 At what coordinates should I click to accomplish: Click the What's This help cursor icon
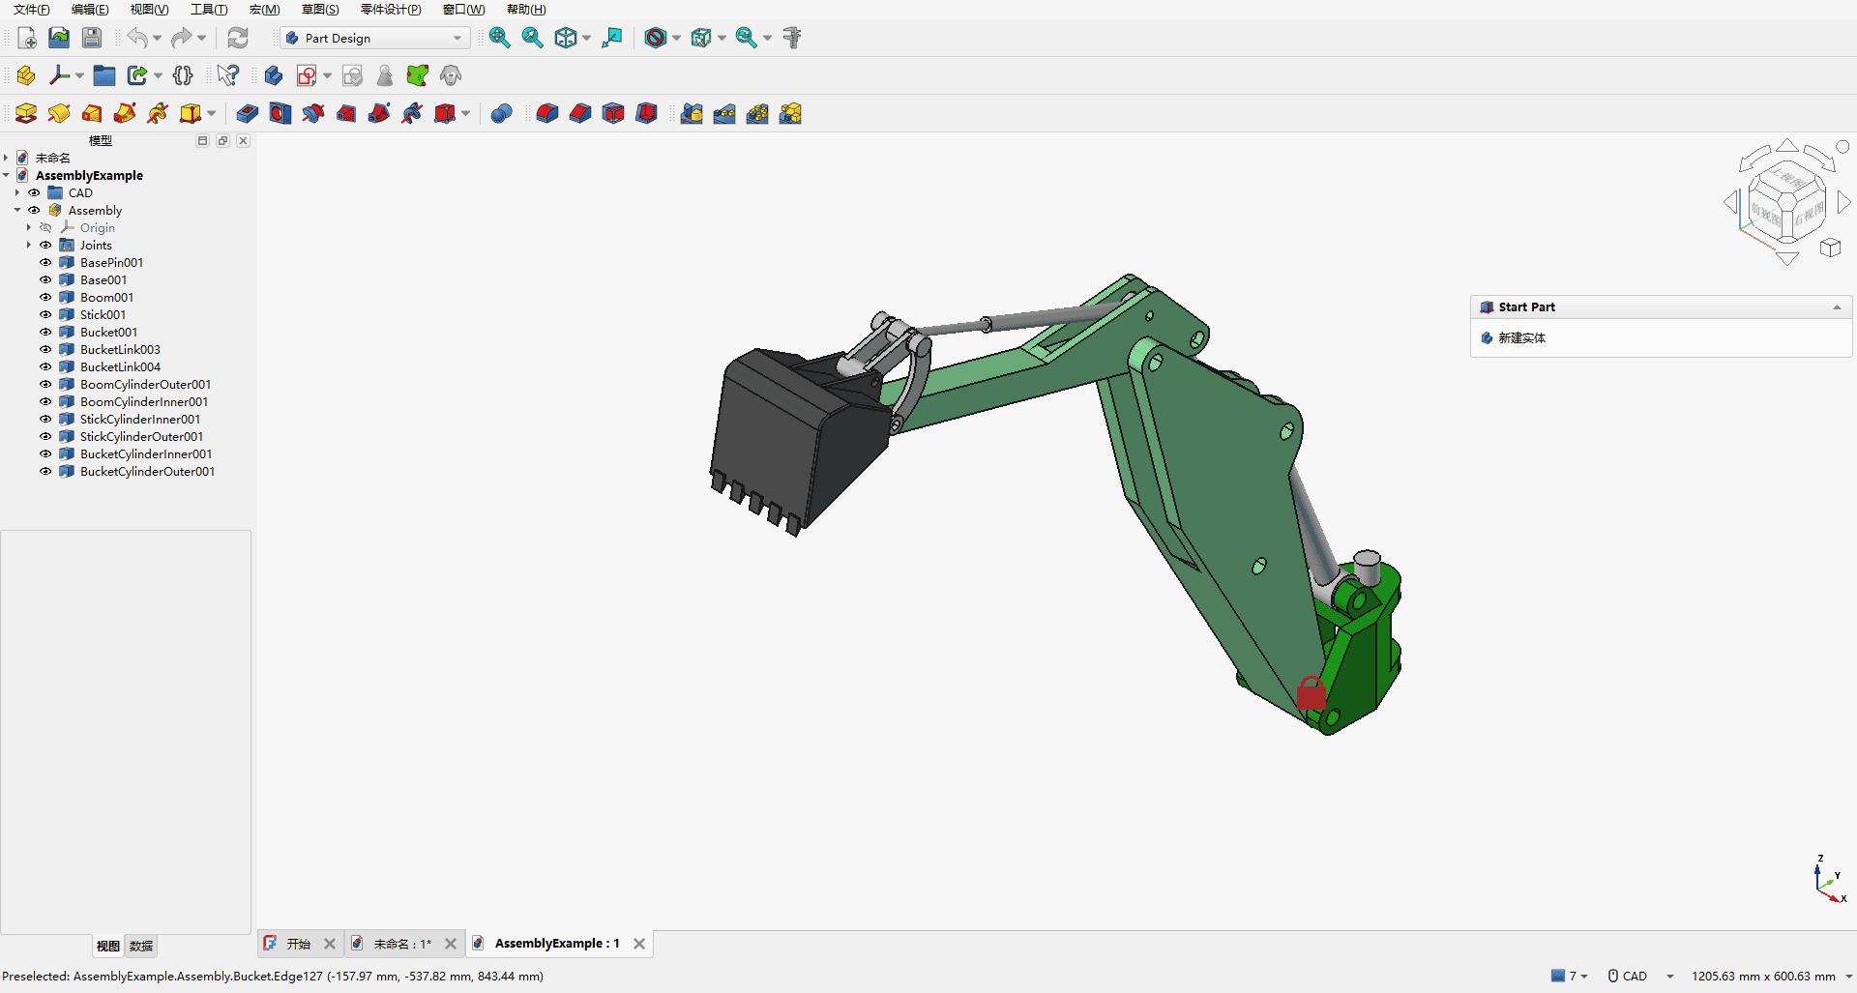[x=228, y=75]
